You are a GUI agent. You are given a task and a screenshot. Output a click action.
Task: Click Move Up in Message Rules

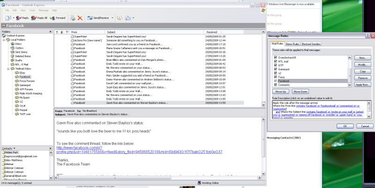[281, 92]
